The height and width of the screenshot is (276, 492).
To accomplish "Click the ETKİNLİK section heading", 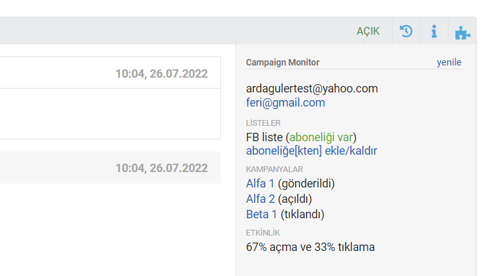I will pyautogui.click(x=263, y=233).
